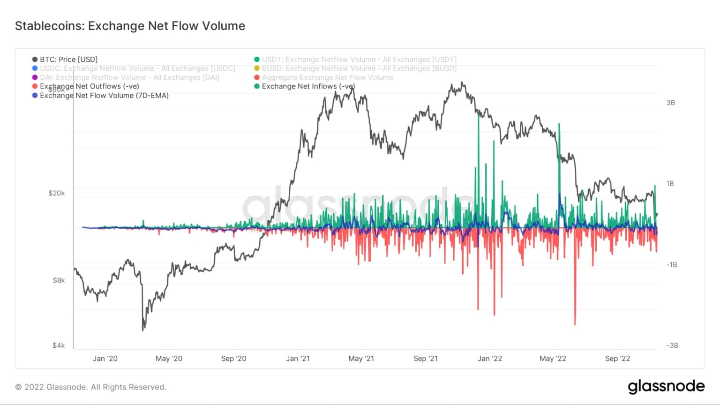The height and width of the screenshot is (405, 720).
Task: Click the green Exchange Net Inflows legend dot
Action: 257,86
